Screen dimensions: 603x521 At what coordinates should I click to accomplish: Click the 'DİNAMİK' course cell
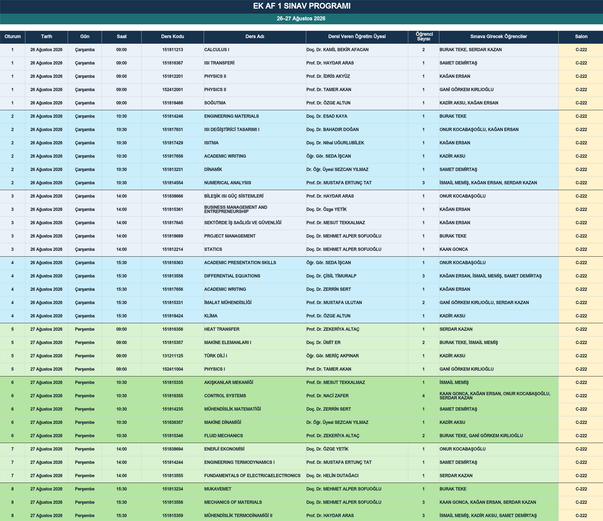255,170
